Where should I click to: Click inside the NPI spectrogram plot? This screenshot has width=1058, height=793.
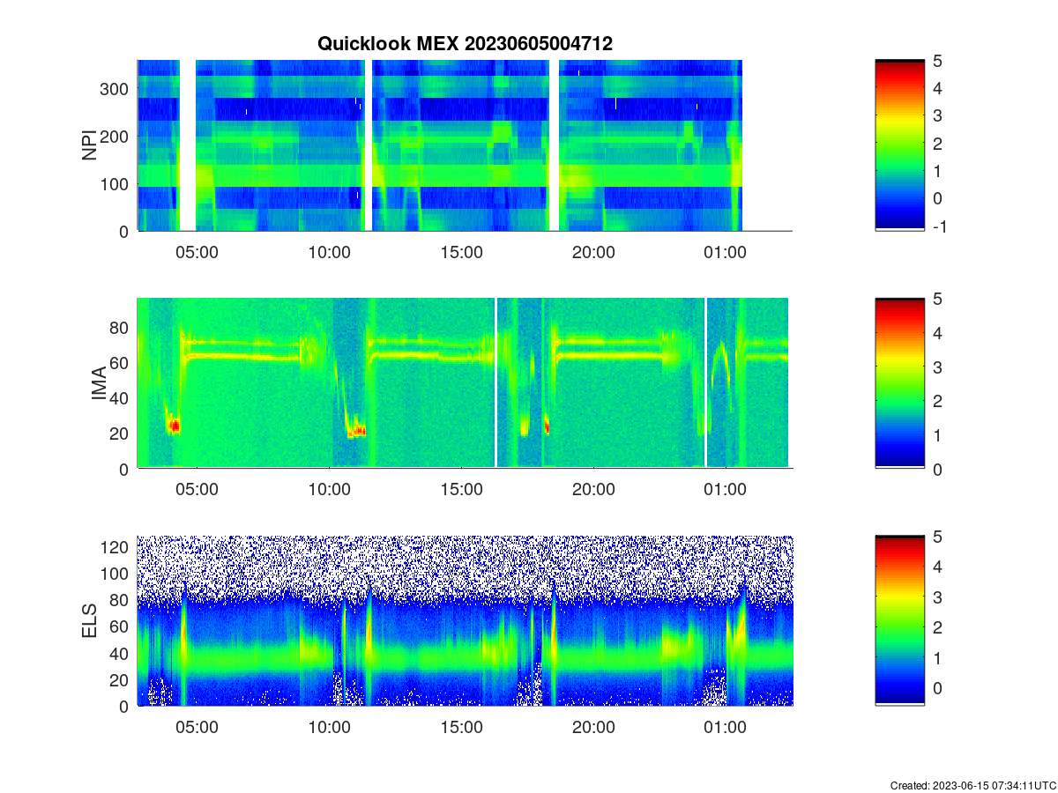[465, 145]
